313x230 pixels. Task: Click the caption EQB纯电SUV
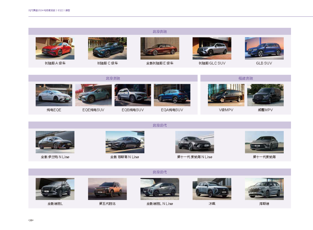click(x=133, y=110)
